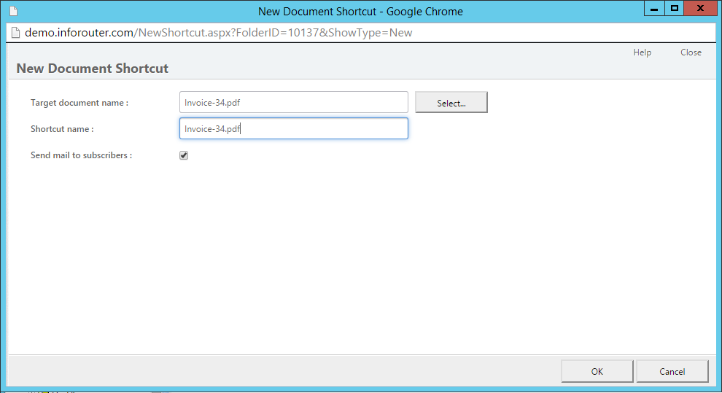Image resolution: width=722 pixels, height=393 pixels.
Task: Close the Chrome window with the X
Action: click(x=700, y=8)
